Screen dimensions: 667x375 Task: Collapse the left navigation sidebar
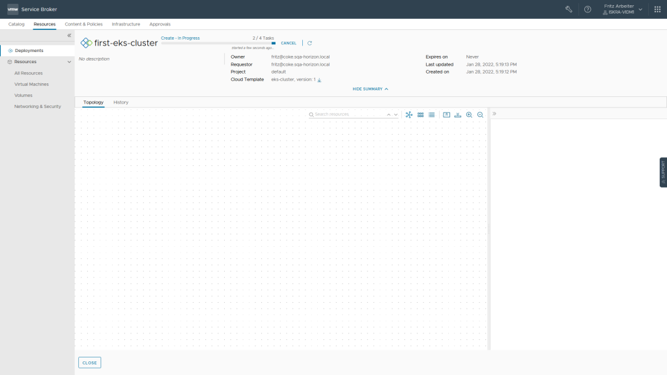(69, 36)
